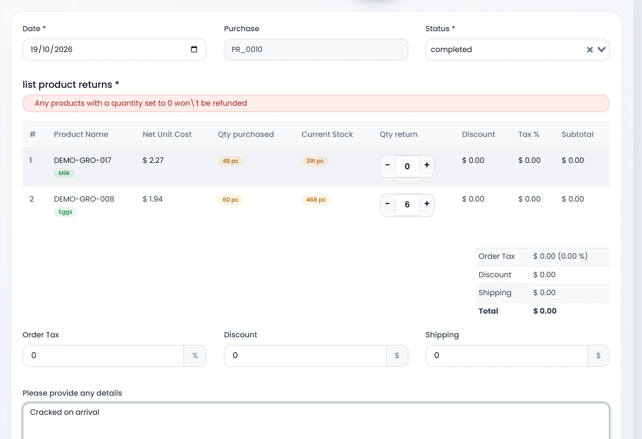Click the Subtotal column header
Image resolution: width=642 pixels, height=439 pixels.
tap(577, 134)
